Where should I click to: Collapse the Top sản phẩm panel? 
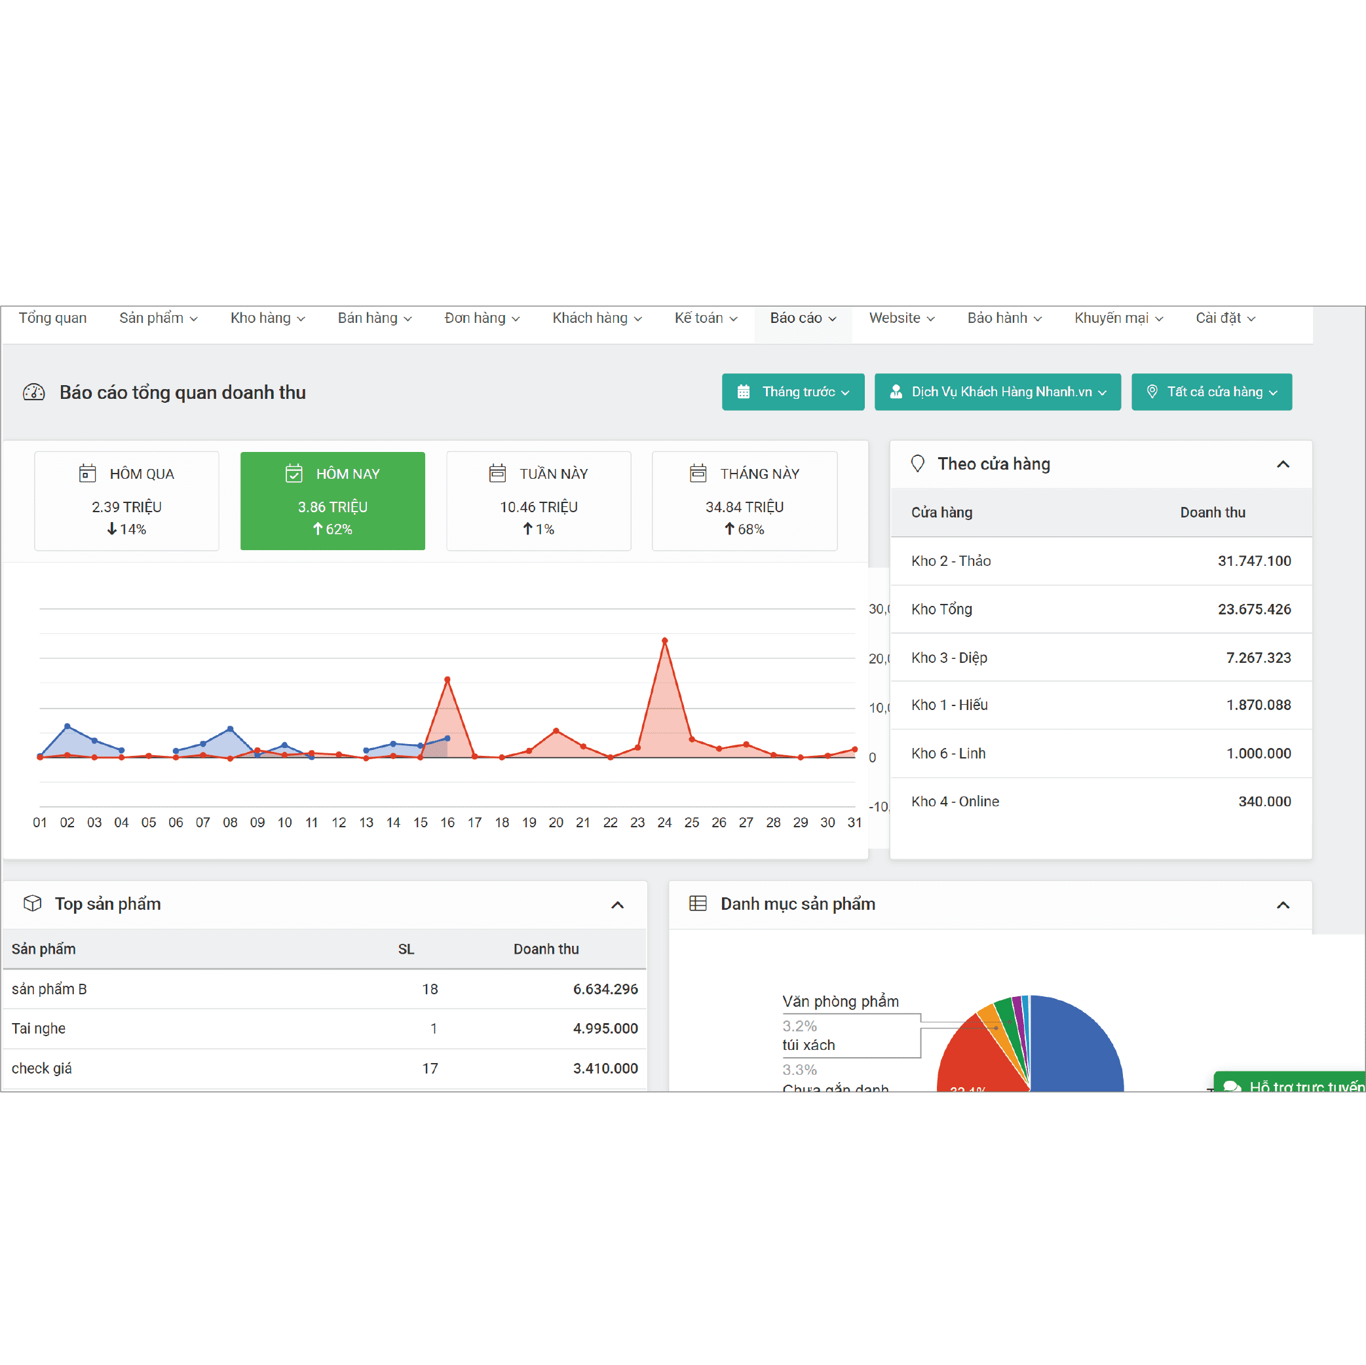coord(617,905)
